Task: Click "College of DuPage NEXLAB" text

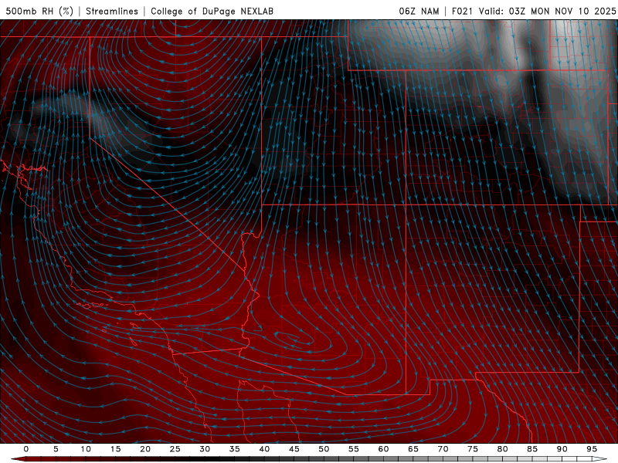Action: (x=212, y=11)
